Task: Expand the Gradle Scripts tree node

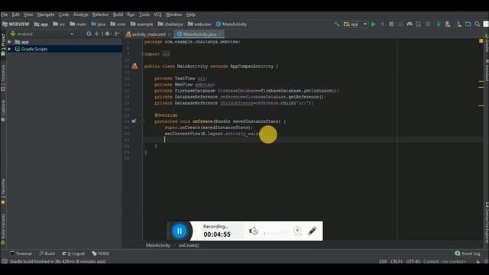Action: (10, 49)
